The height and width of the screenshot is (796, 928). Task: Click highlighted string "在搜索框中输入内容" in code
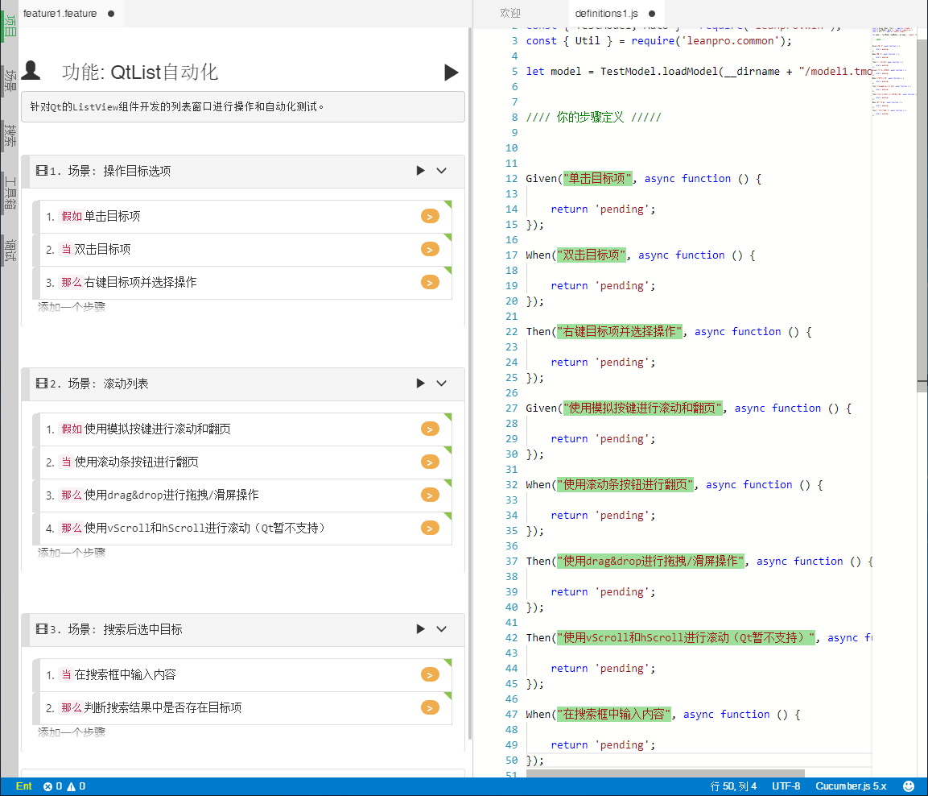pyautogui.click(x=614, y=715)
